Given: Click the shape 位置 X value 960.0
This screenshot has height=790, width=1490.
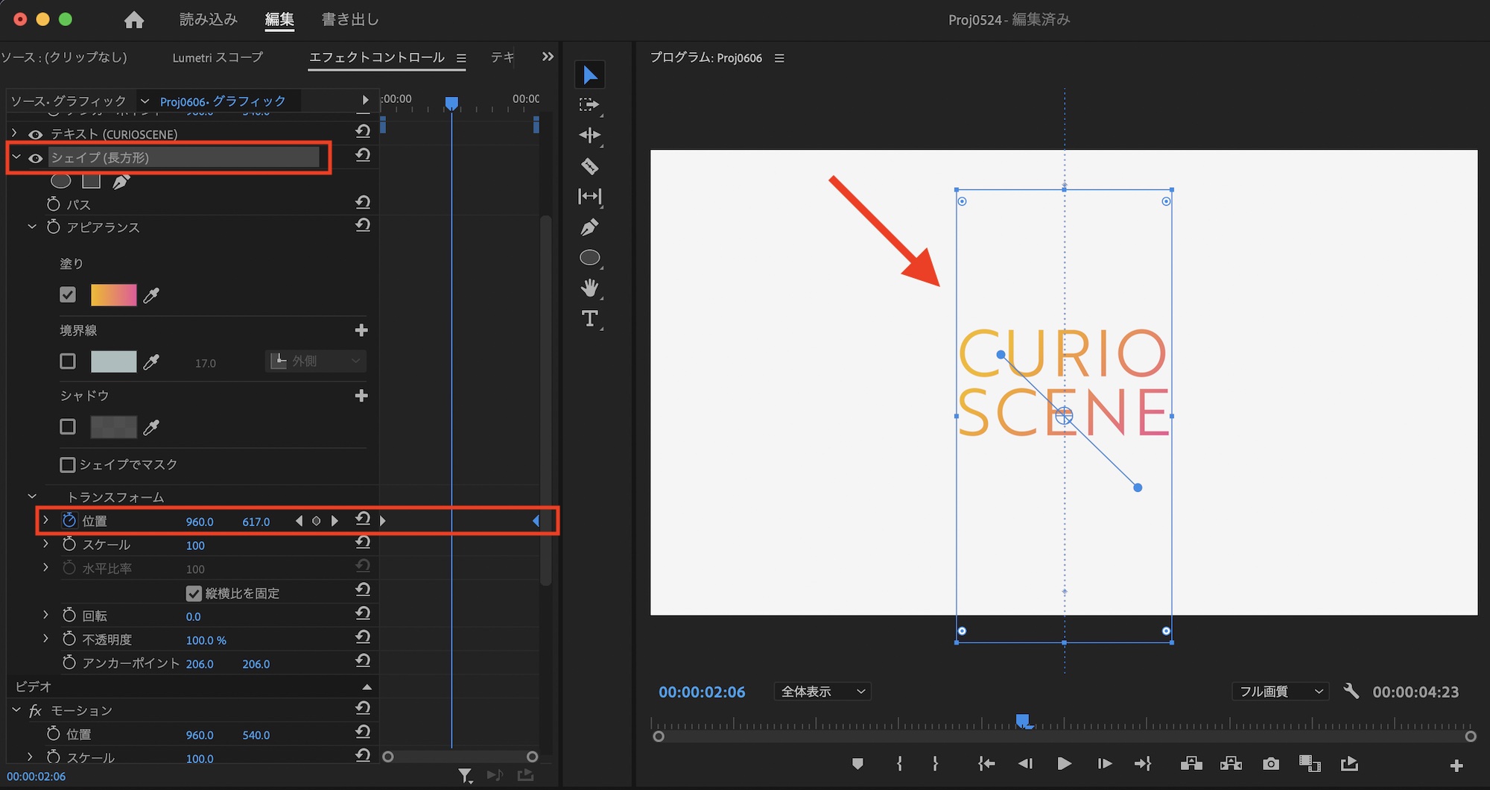Looking at the screenshot, I should 200,522.
